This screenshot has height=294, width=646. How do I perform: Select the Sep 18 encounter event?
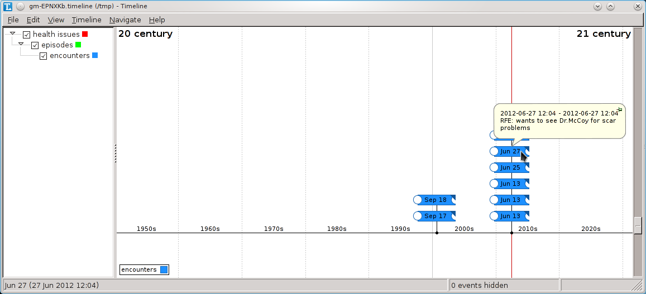click(435, 200)
